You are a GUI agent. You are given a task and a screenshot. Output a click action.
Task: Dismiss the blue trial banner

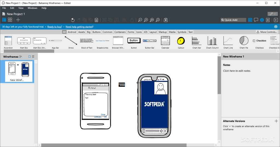point(276,27)
